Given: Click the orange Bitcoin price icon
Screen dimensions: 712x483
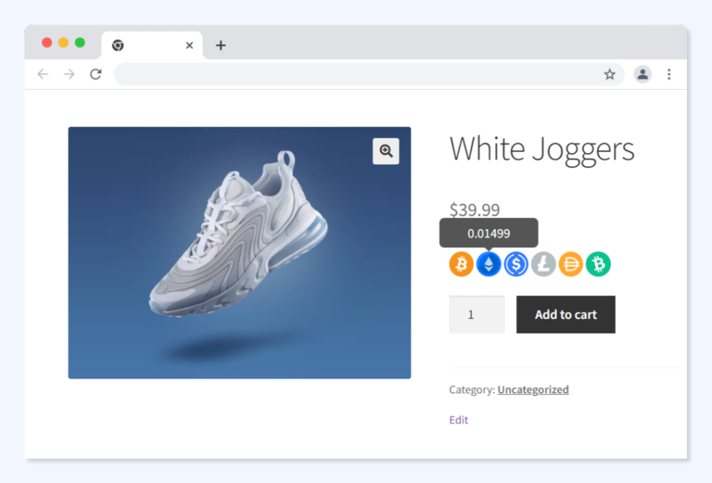Looking at the screenshot, I should point(461,264).
